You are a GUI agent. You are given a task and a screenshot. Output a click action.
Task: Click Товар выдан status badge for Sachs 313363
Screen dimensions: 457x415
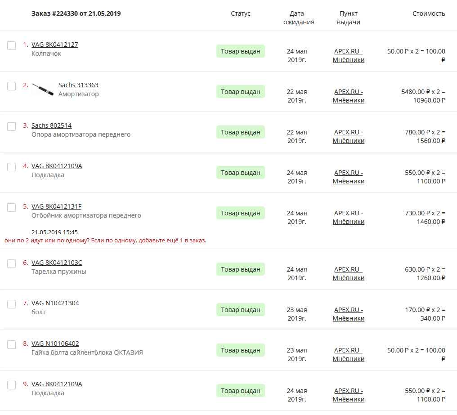[241, 92]
